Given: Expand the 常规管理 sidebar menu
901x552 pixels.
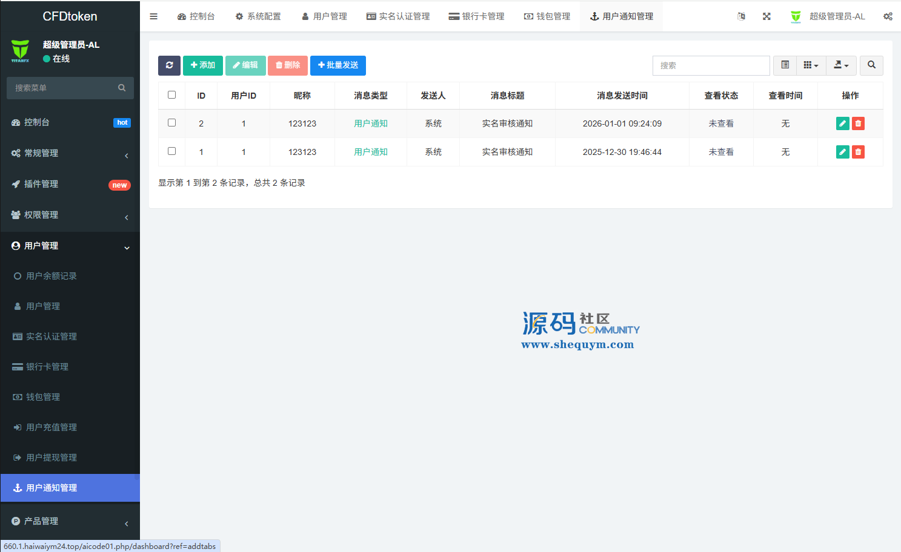Looking at the screenshot, I should coord(70,154).
